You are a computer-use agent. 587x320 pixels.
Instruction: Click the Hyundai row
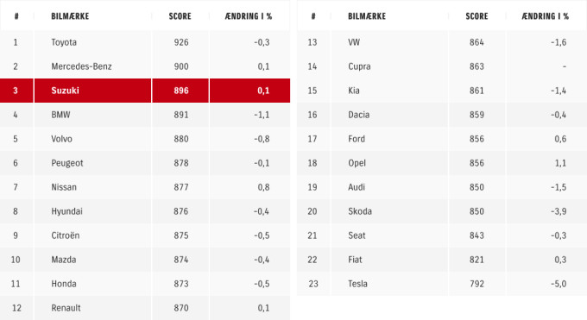click(145, 211)
